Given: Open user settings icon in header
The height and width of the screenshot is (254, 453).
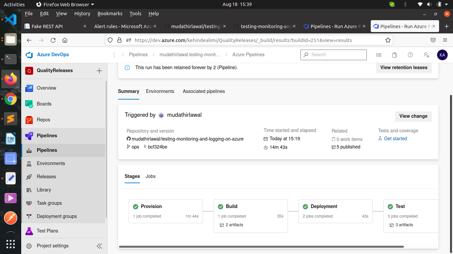Looking at the screenshot, I should tap(426, 55).
